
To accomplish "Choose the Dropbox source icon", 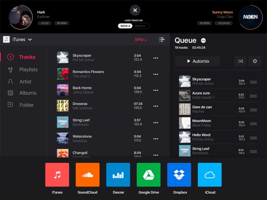I will [x=179, y=175].
